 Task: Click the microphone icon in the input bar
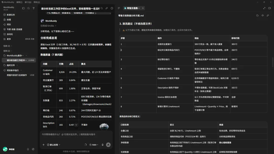pos(102,145)
